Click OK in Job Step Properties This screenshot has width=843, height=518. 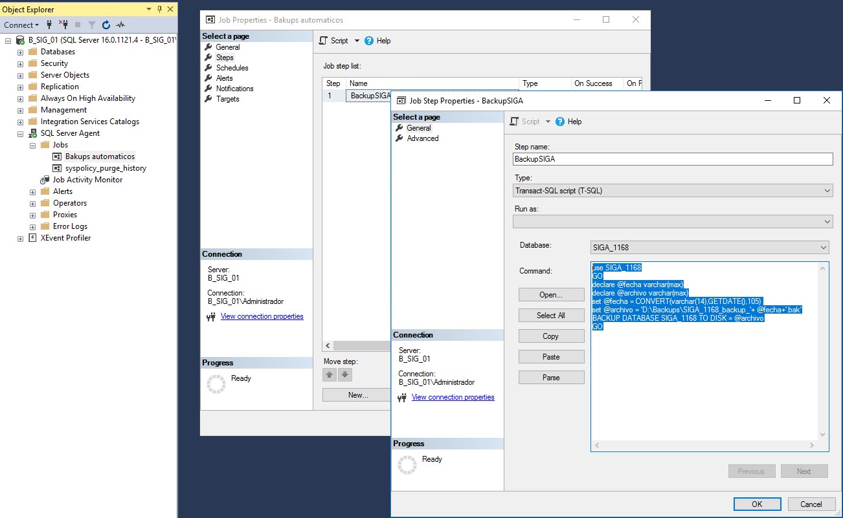point(757,504)
